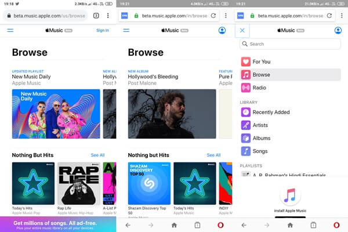Open account profile icon in right screen
The height and width of the screenshot is (232, 348).
pos(338,30)
